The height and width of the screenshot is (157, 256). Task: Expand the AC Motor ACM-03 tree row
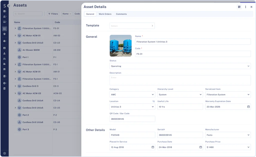15,93
